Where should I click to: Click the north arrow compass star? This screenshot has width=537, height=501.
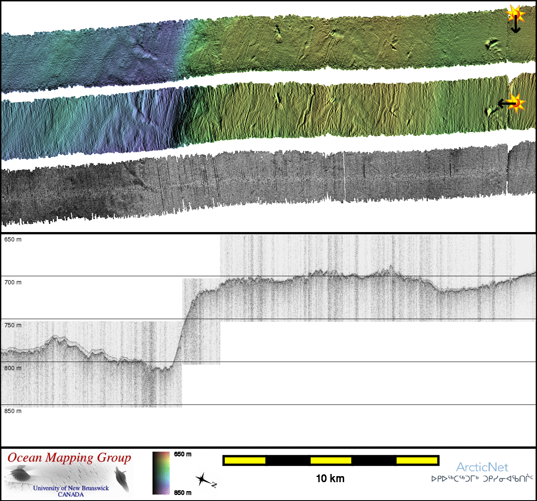(203, 479)
